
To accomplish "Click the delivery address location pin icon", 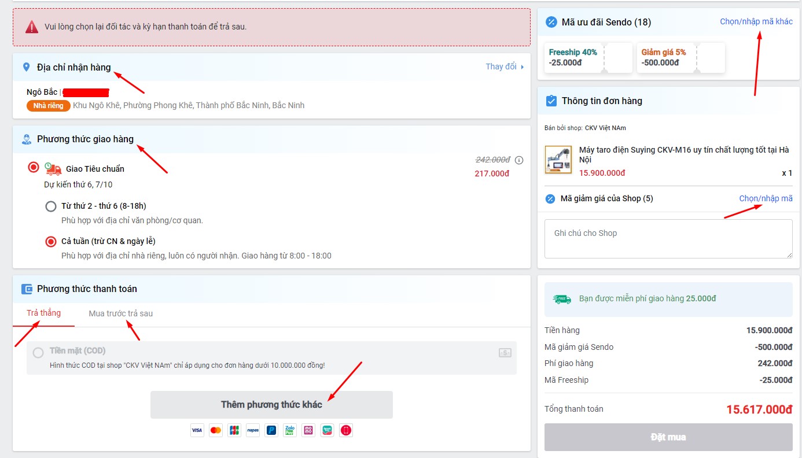I will pyautogui.click(x=26, y=67).
